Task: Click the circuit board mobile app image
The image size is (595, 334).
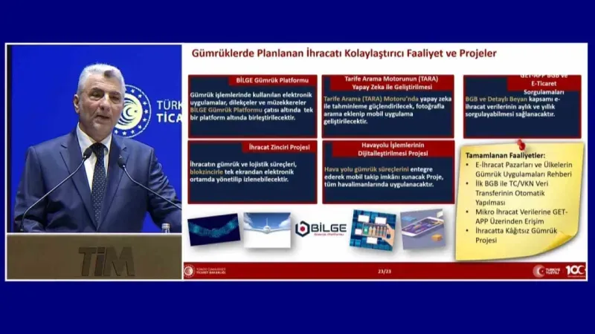Action: point(373,229)
